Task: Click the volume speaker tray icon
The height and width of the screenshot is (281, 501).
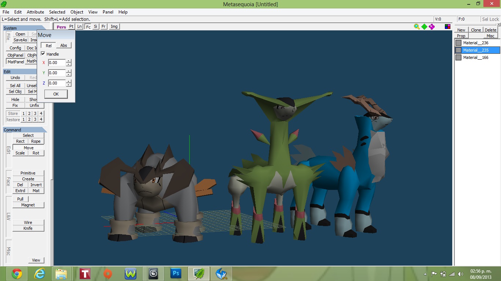Action: pyautogui.click(x=461, y=274)
